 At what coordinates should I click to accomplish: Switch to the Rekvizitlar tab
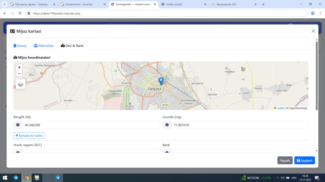(x=44, y=46)
